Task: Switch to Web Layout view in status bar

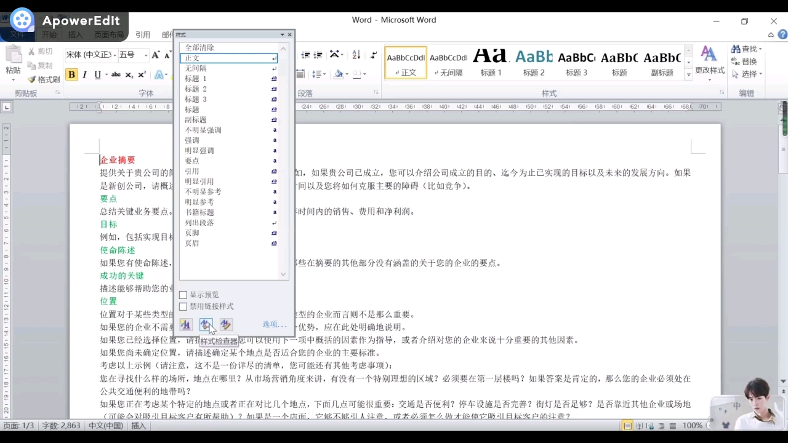Action: click(x=649, y=425)
